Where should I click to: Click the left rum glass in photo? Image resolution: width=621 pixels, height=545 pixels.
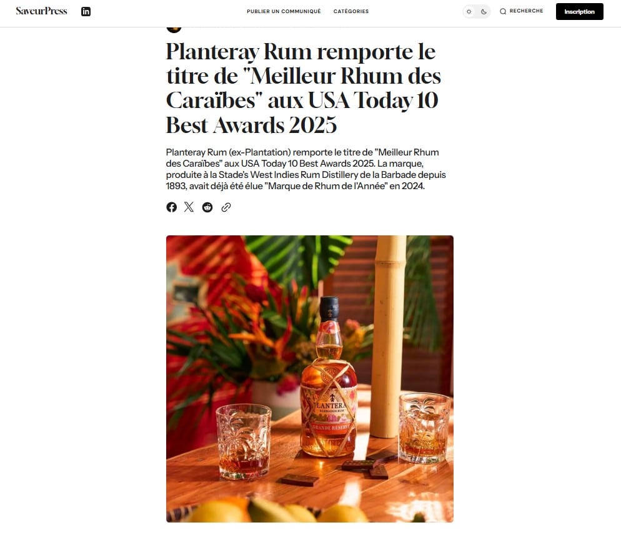(244, 442)
